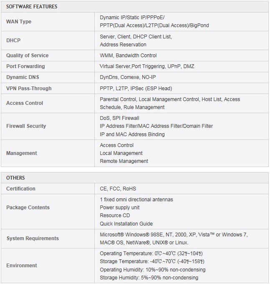Image resolution: width=270 pixels, height=284 pixels.
Task: Select the Environment row label
Action: pos(22,266)
